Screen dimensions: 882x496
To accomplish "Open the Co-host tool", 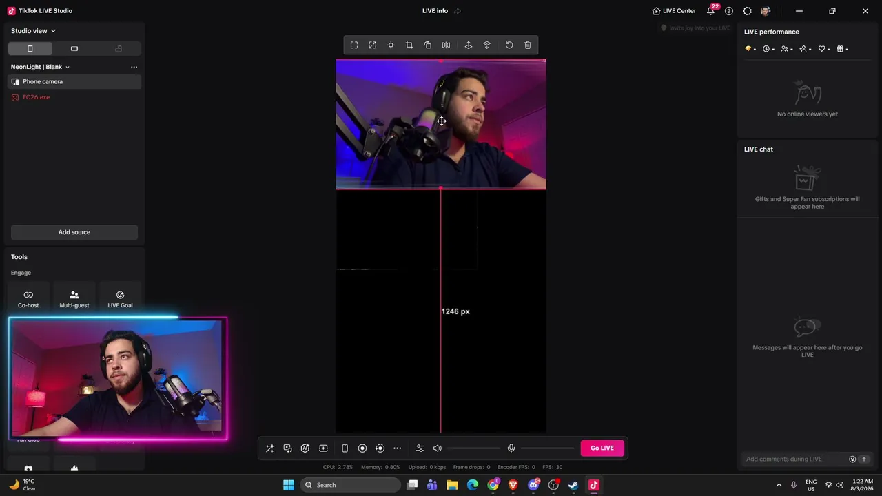I will [28, 299].
